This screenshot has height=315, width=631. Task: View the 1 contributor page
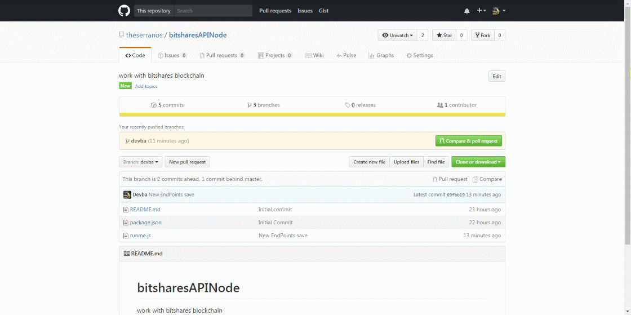click(457, 105)
